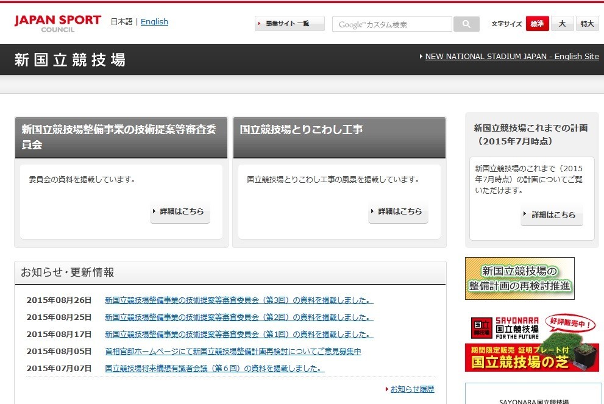Switch text size to 大
Image resolution: width=604 pixels, height=404 pixels.
(562, 23)
